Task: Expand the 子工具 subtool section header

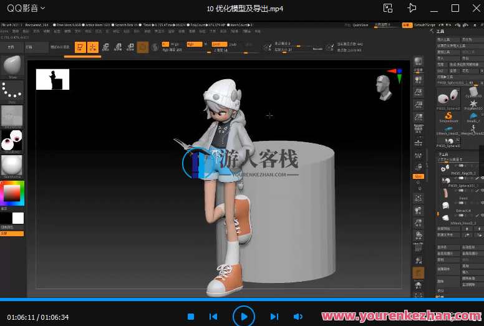Action: 443,154
